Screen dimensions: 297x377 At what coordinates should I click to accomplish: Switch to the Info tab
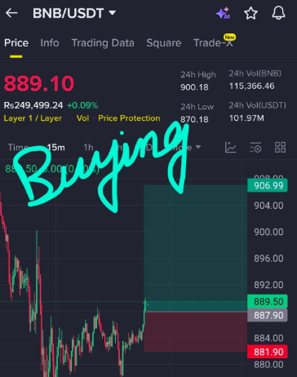[x=50, y=43]
